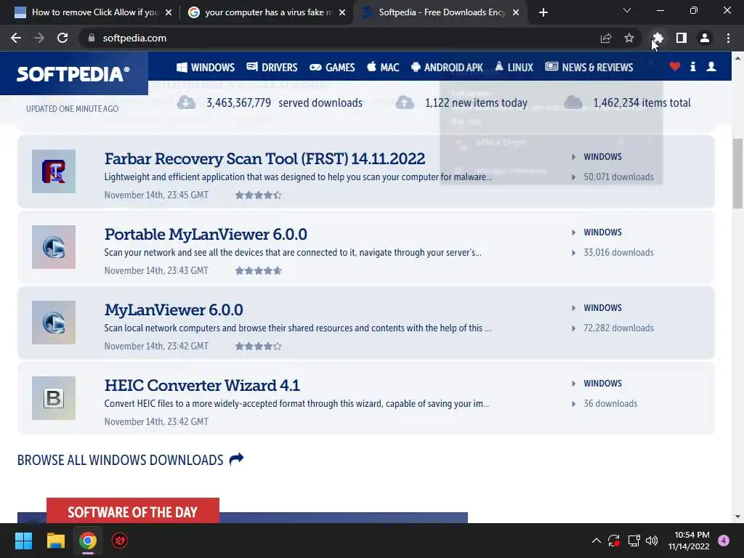Image resolution: width=744 pixels, height=558 pixels.
Task: Open Chrome profile avatar
Action: coord(705,38)
